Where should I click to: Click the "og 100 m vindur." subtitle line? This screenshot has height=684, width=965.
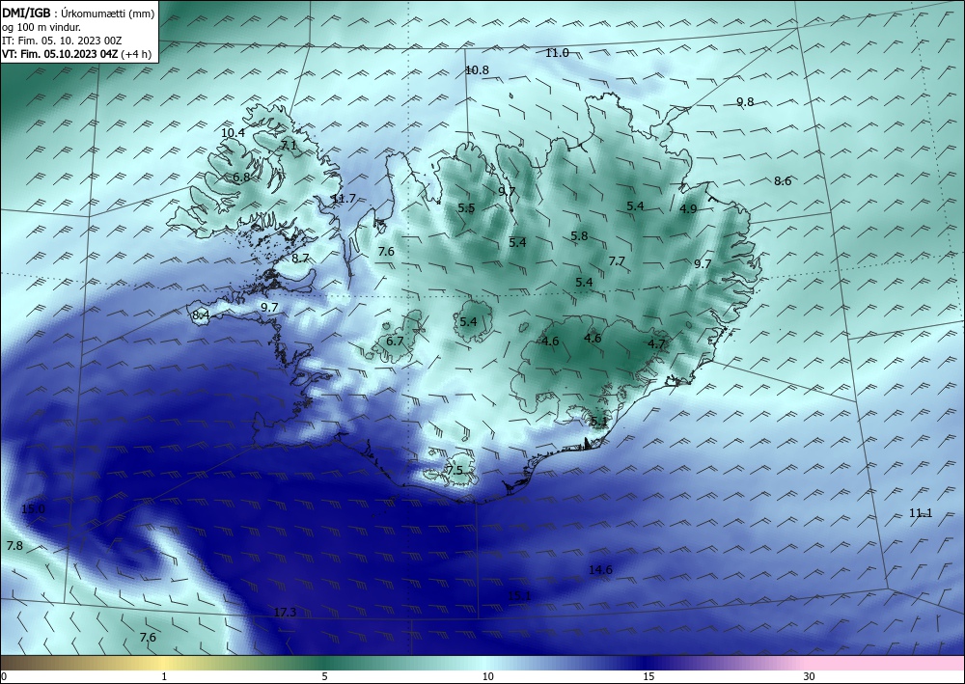[x=41, y=28]
